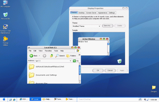Click the Active Window sample title bar
The width and height of the screenshot is (159, 102).
click(94, 39)
